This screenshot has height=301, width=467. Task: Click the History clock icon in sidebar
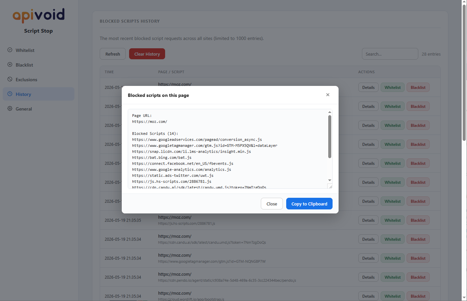coord(10,94)
